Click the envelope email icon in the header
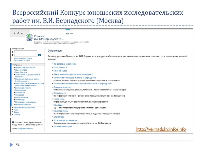The image size is (203, 152). [x=22, y=33]
